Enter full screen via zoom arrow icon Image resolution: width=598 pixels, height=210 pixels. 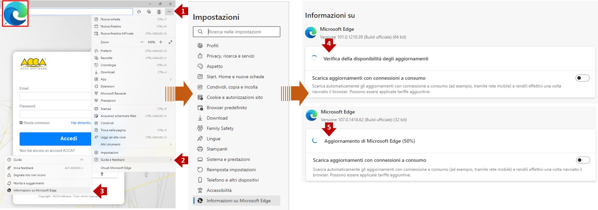[x=170, y=42]
